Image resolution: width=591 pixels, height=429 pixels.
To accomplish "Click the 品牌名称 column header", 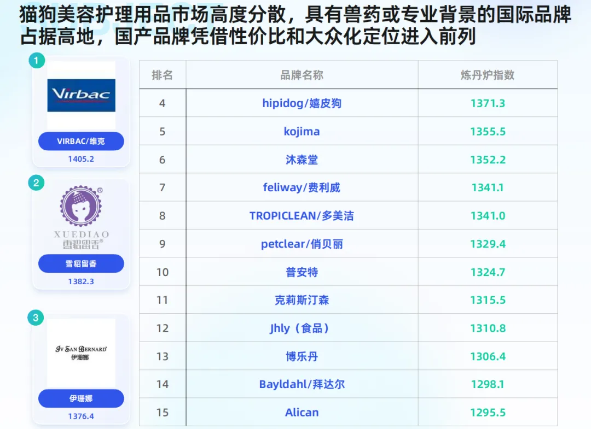I will pyautogui.click(x=302, y=75).
